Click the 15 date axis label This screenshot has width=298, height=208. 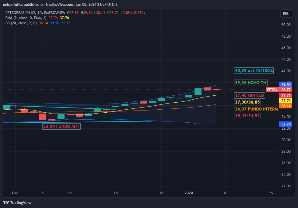point(271,193)
